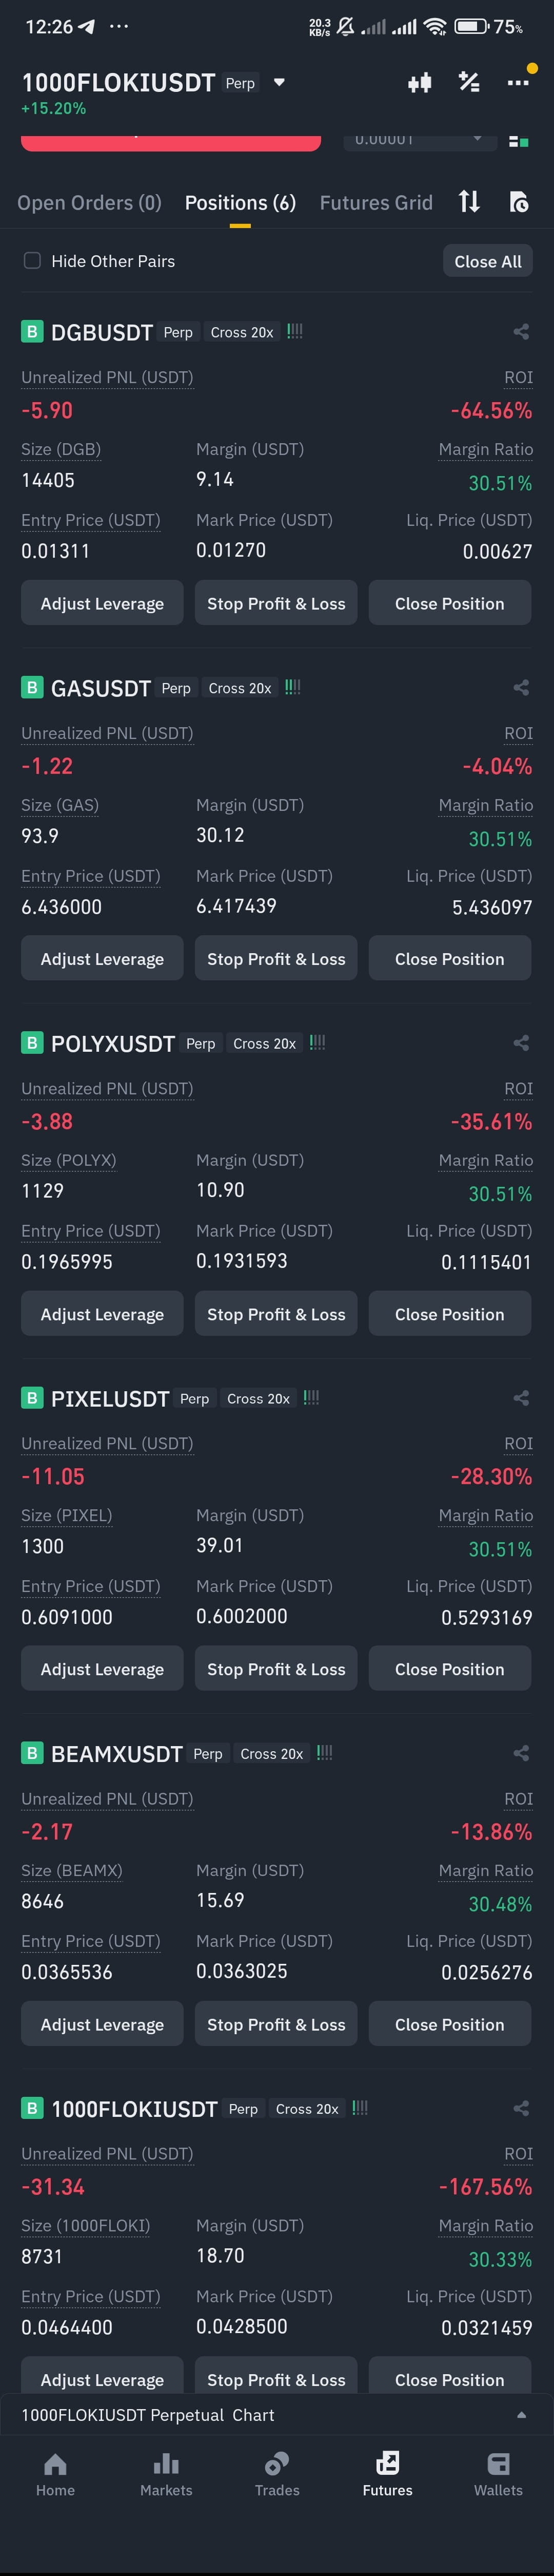Image resolution: width=554 pixels, height=2576 pixels.
Task: Go to Markets in bottom navigation
Action: pyautogui.click(x=166, y=2473)
